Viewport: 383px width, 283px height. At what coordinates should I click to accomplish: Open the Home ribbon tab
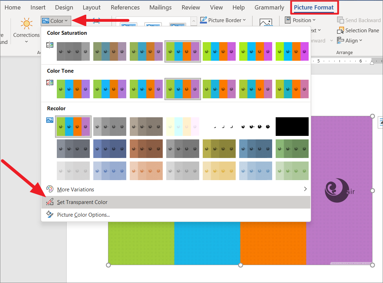[x=13, y=8]
